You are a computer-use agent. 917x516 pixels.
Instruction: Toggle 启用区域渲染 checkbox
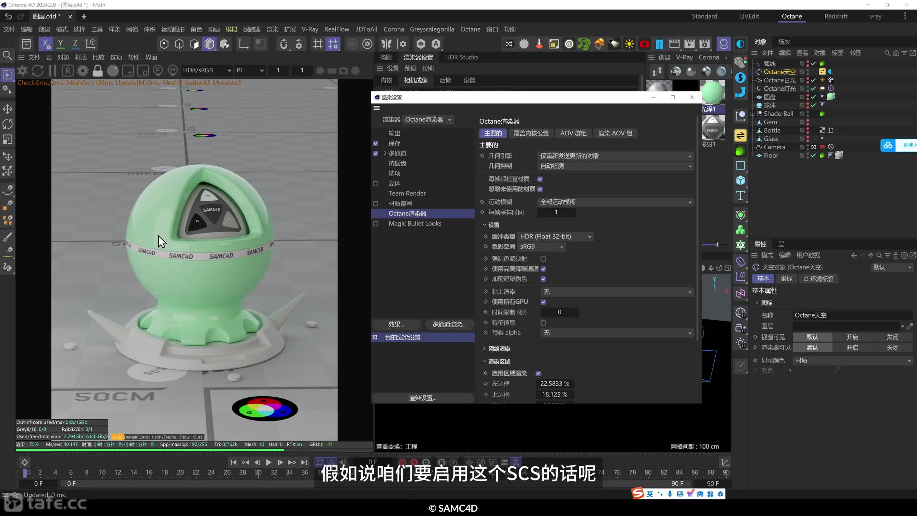(x=538, y=373)
